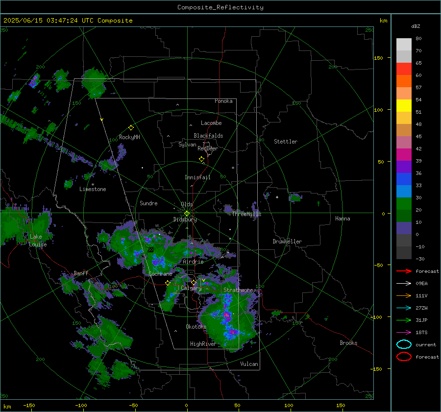441x412 pixels.
Task: Click the 0 dBZ dark gray swatch
Action: click(404, 240)
